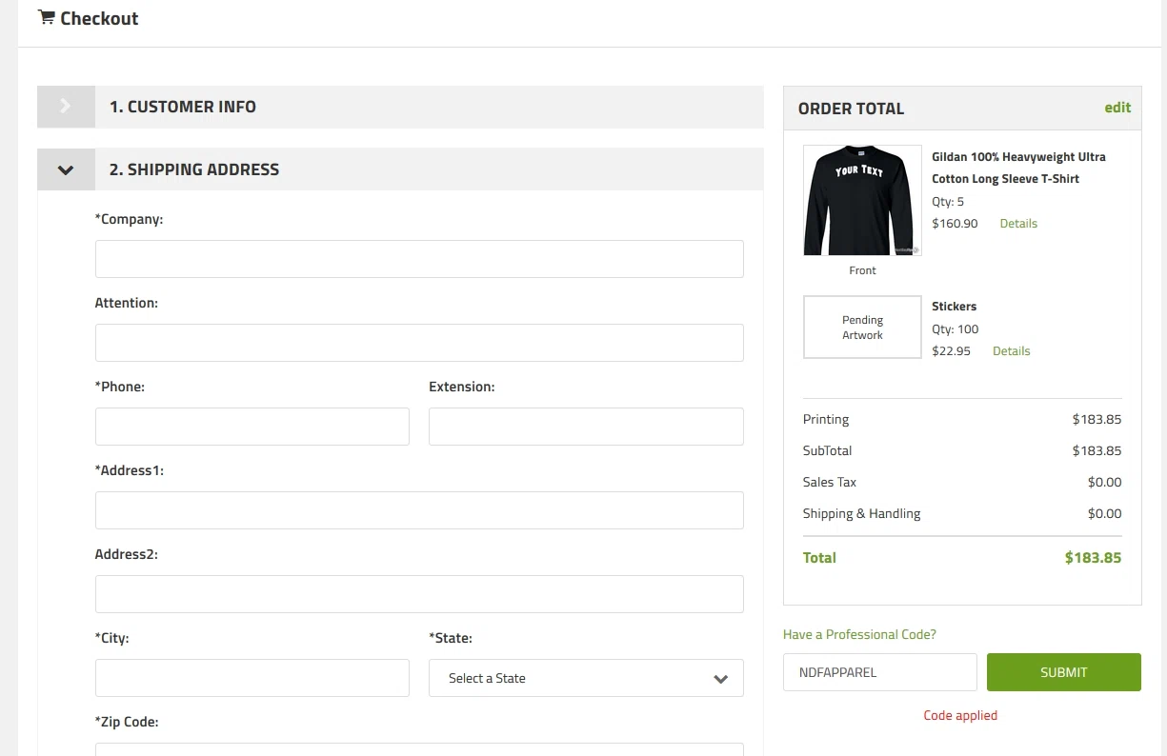Screen dimensions: 1167x756
Task: Click the edit link in Order Total
Action: click(1117, 108)
